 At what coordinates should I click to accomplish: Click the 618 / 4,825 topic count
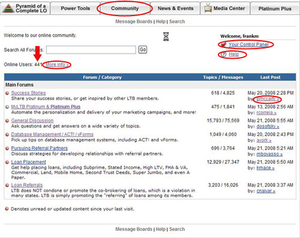223,93
